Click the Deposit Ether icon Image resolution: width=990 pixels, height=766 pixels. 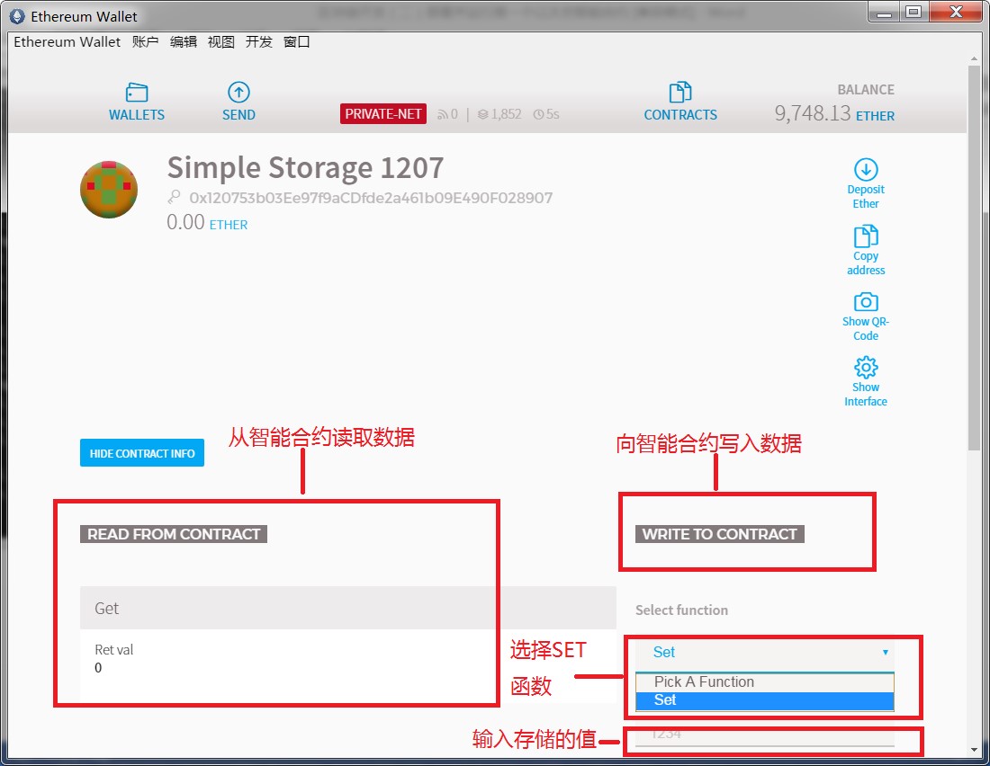[866, 169]
